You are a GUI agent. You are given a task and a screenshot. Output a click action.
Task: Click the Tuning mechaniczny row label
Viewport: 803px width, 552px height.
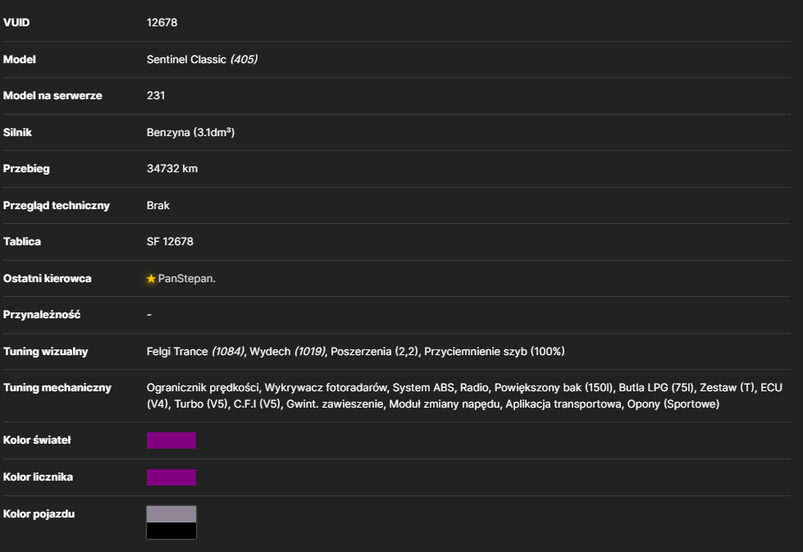pos(57,388)
